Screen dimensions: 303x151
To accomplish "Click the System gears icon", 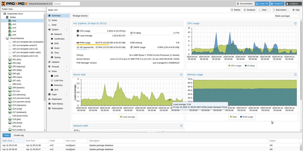I will pyautogui.click(x=50, y=29).
